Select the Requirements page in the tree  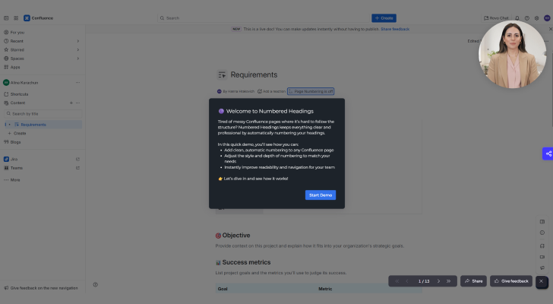coord(33,125)
